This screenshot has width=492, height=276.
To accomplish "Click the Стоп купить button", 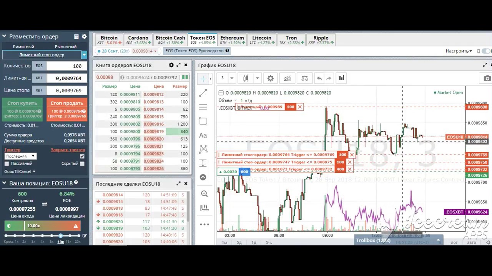I will (x=22, y=109).
